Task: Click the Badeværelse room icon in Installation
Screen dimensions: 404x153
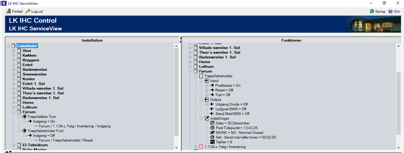Action: pos(19,70)
